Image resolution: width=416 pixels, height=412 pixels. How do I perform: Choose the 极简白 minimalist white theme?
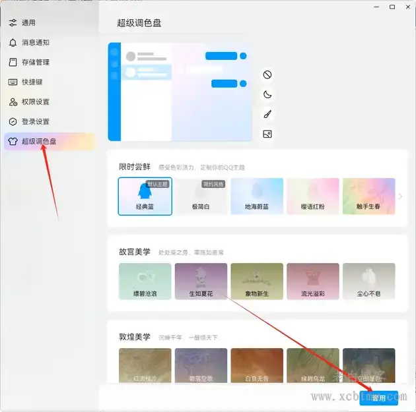click(x=201, y=196)
